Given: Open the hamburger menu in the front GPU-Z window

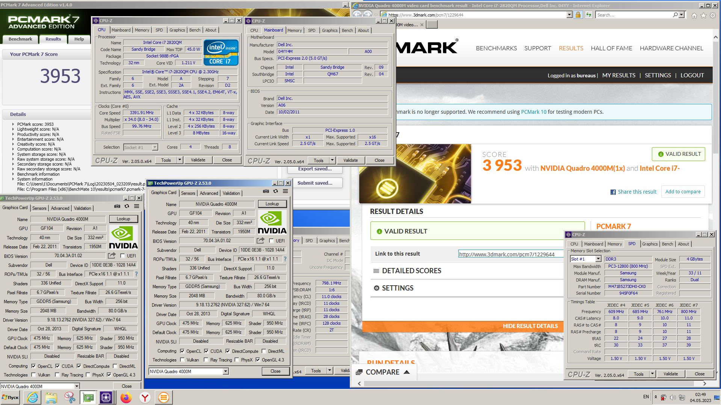Looking at the screenshot, I should [x=285, y=191].
